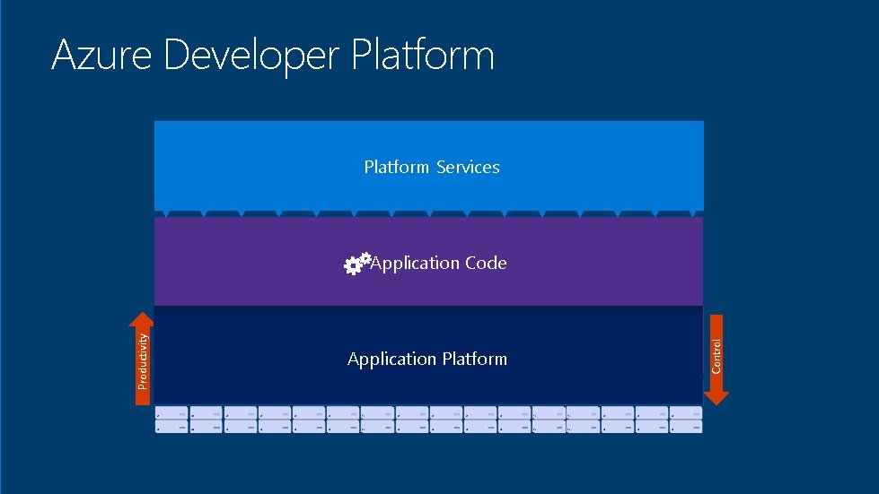Image resolution: width=879 pixels, height=494 pixels.
Task: Click the Productivity up arrow
Action: click(142, 359)
